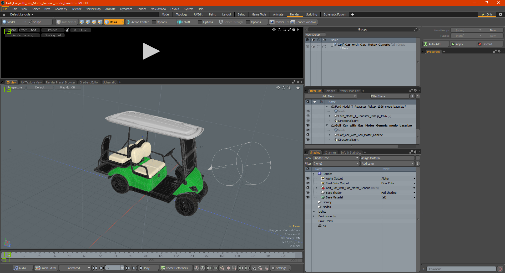
Task: Hide the Golf_Car_with_Gas_Motor_Generic mesh item
Action: (308, 135)
